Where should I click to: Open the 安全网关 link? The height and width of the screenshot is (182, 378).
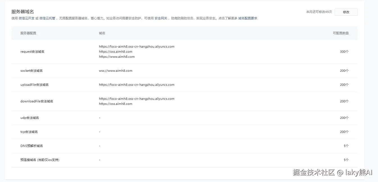tap(161, 18)
